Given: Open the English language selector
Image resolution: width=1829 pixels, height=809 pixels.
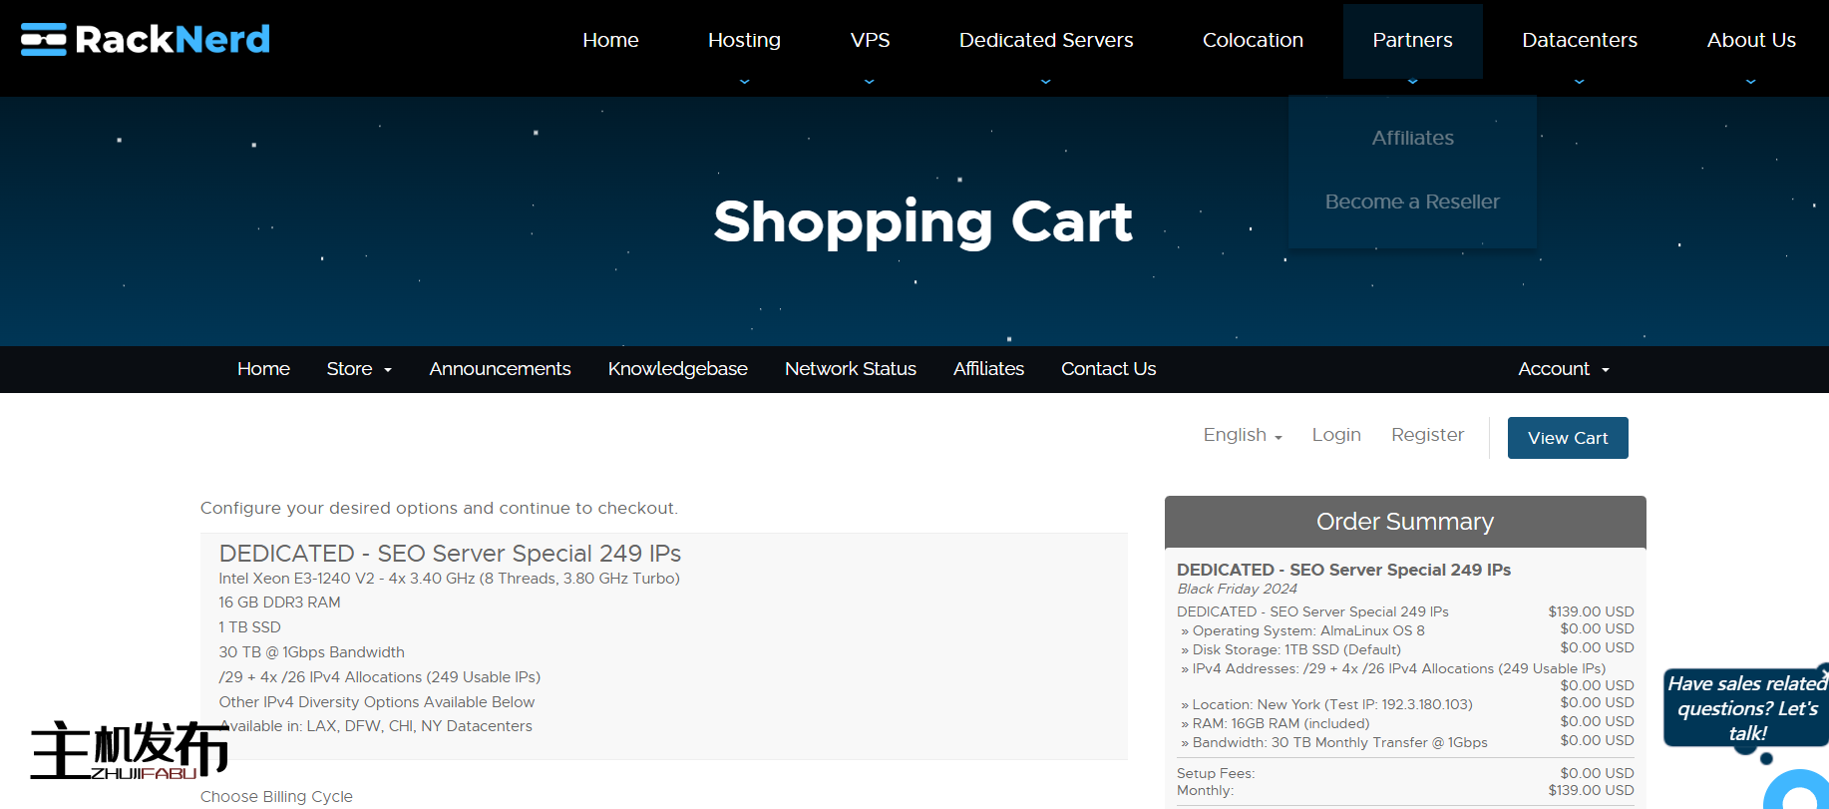Looking at the screenshot, I should [1243, 435].
